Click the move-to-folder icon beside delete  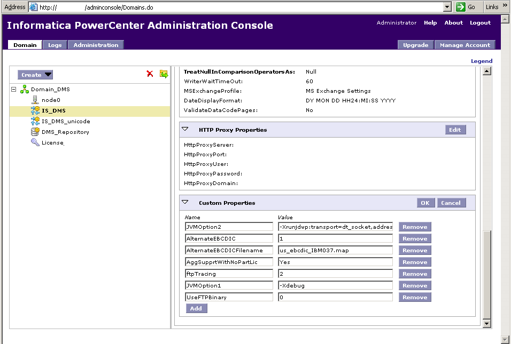[164, 74]
